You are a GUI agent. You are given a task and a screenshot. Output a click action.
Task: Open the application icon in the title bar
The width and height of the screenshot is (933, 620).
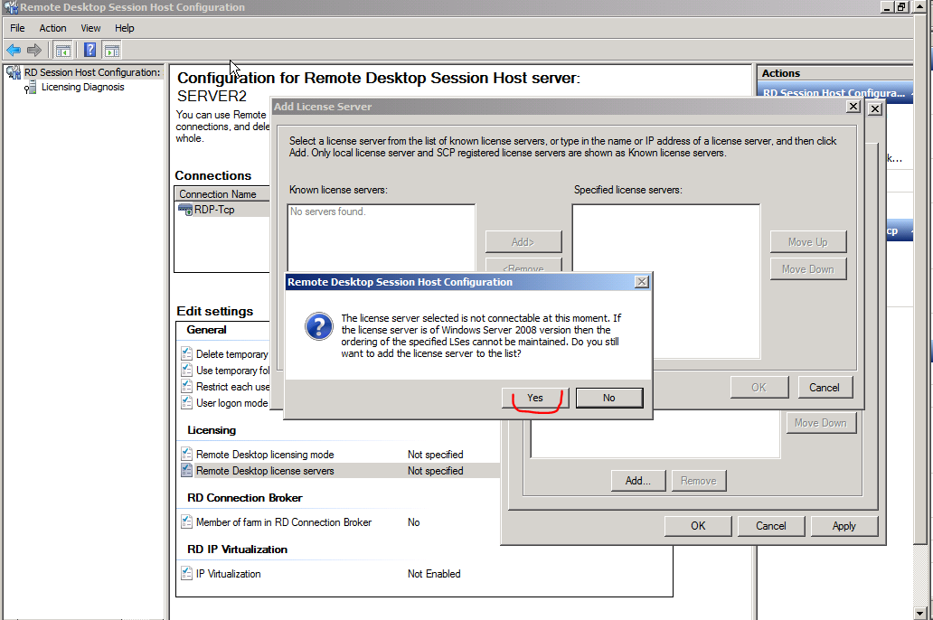pyautogui.click(x=10, y=7)
